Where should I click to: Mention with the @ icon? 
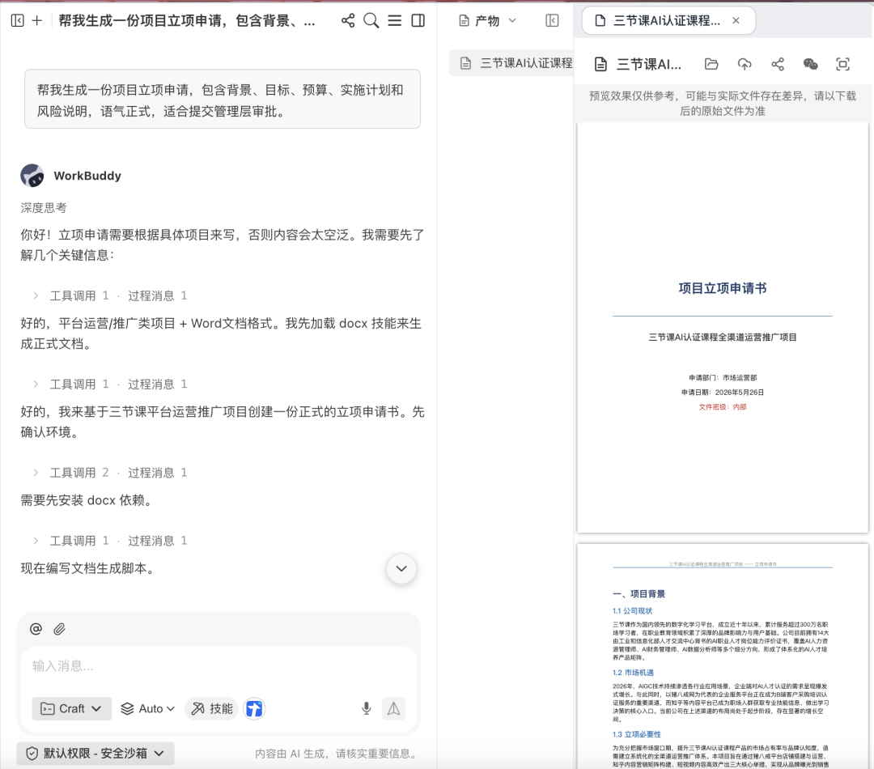36,629
